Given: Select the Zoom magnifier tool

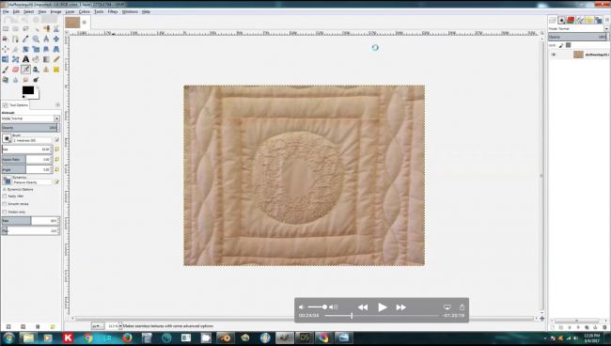Looking at the screenshot, I should tap(36, 39).
